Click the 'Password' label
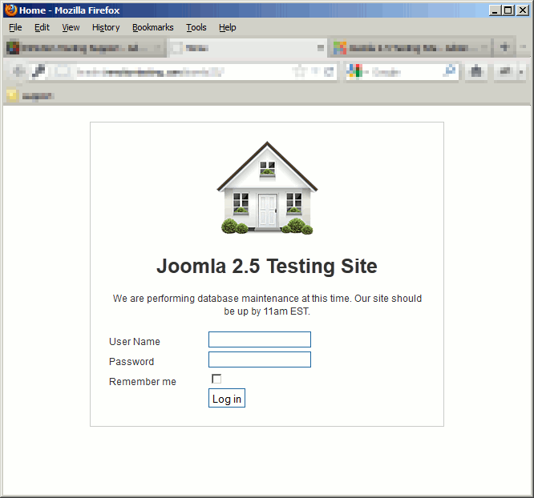This screenshot has height=498, width=534. [131, 362]
